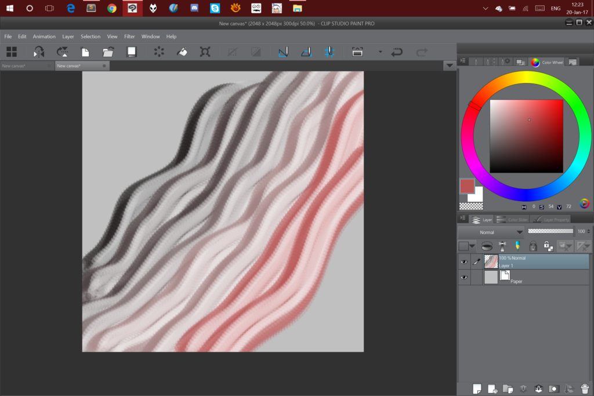594x396 pixels.
Task: Click the dimmed Deselect icon in command bar
Action: 232,52
